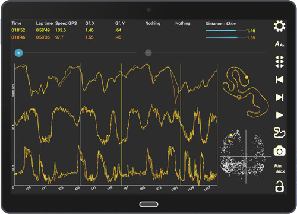This screenshot has width=297, height=214.
Task: Select the Speed GPS column header
Action: pyautogui.click(x=66, y=23)
